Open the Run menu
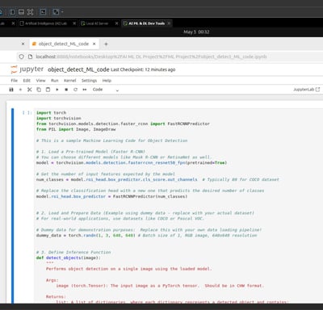This screenshot has width=323, height=310. (x=55, y=81)
